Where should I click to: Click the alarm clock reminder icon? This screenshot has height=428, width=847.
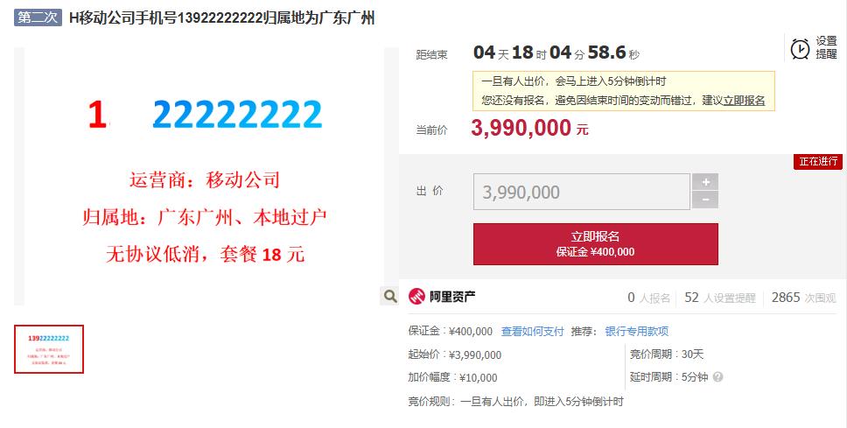point(800,49)
